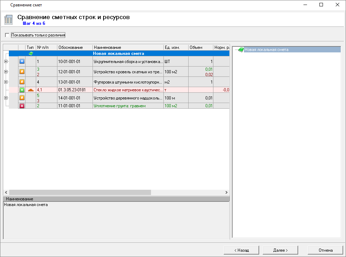Click the 'Отмена' button

pyautogui.click(x=325, y=250)
